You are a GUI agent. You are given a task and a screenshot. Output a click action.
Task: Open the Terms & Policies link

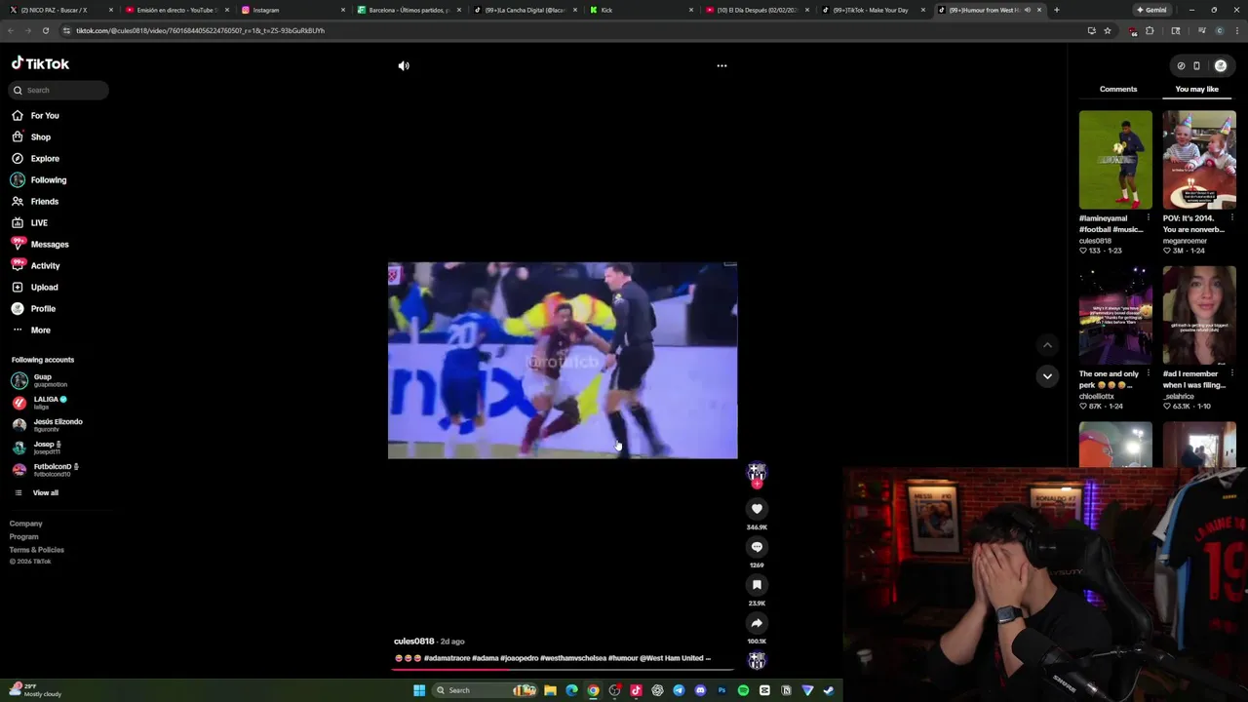pyautogui.click(x=37, y=550)
